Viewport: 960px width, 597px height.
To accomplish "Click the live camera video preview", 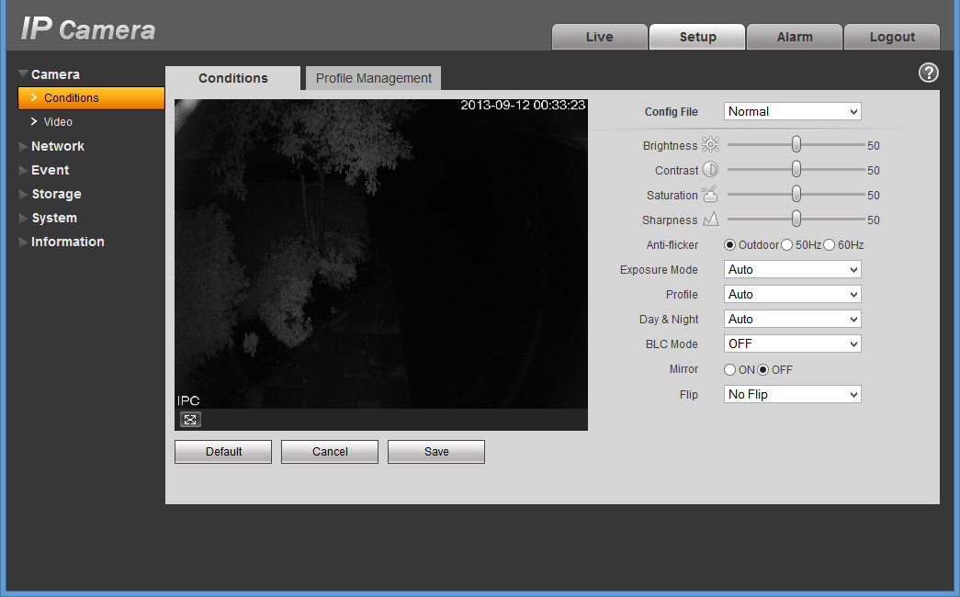I will [x=381, y=253].
